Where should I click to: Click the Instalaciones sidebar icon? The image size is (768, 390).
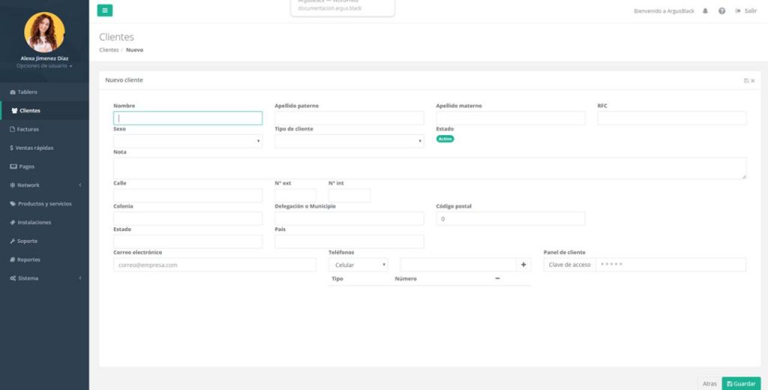[13, 223]
